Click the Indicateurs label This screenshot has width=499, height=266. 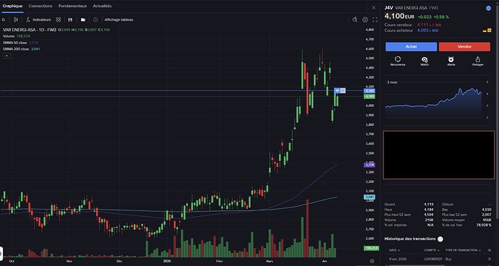(x=42, y=20)
